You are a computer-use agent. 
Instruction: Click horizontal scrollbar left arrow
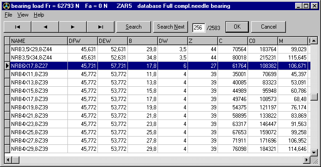coord(8,160)
